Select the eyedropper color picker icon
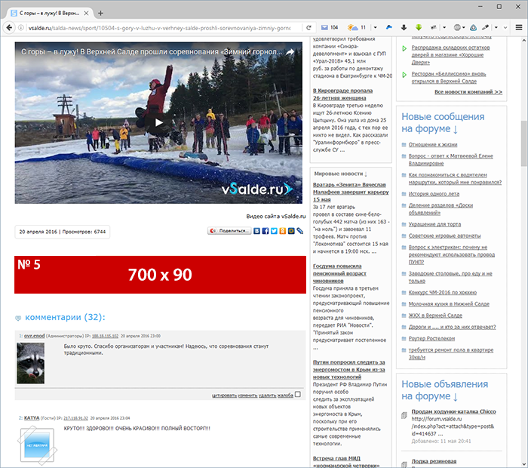 point(485,28)
